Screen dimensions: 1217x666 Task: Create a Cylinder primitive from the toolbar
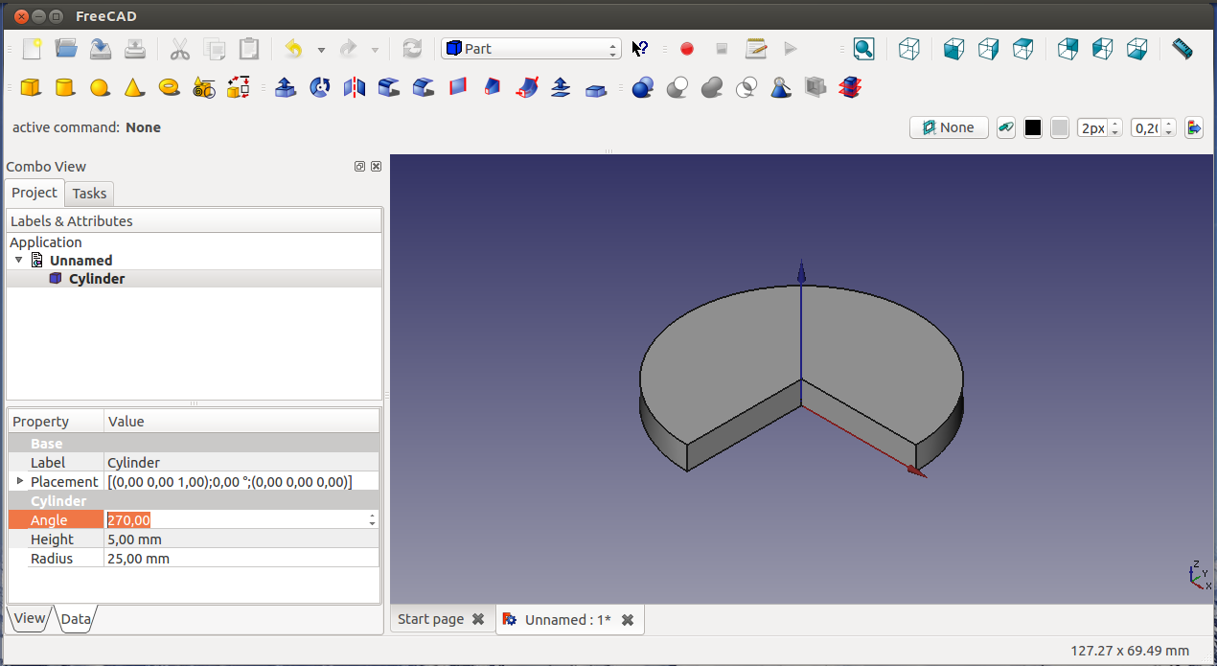click(x=64, y=88)
